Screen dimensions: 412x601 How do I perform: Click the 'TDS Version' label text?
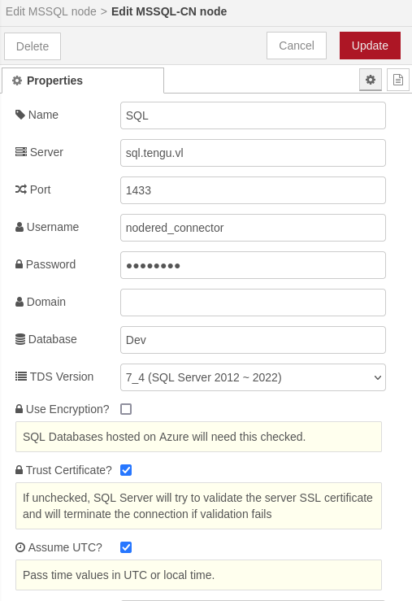click(62, 377)
